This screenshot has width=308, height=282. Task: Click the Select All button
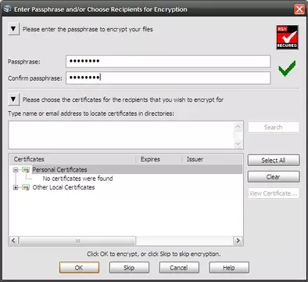click(x=274, y=161)
